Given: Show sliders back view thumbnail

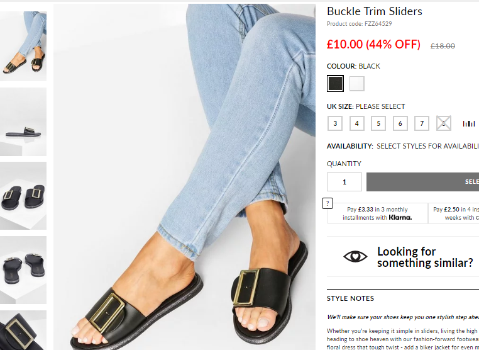Looking at the screenshot, I should tap(23, 270).
